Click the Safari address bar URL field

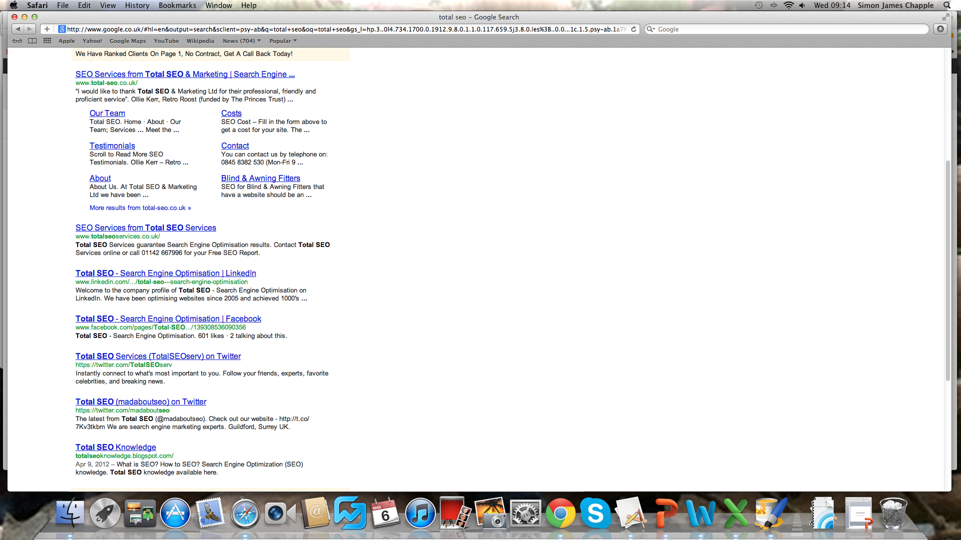click(x=345, y=29)
